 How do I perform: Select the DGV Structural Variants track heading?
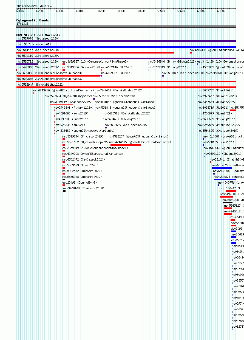point(38,35)
